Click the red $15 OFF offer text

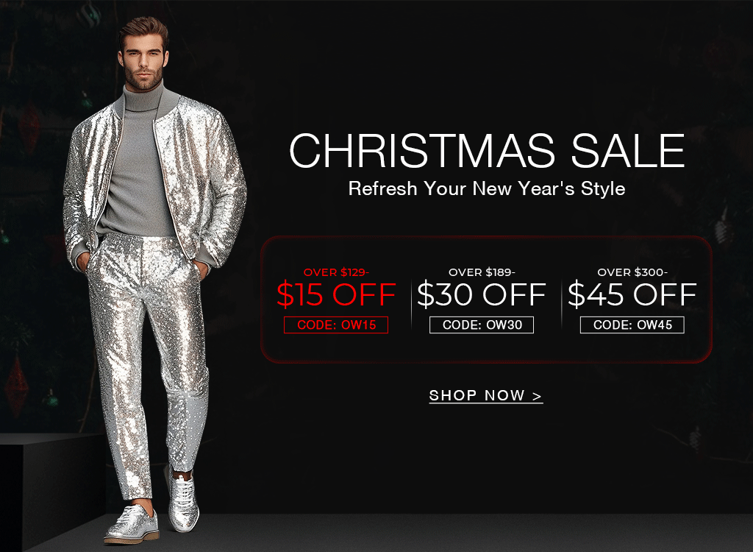pyautogui.click(x=336, y=294)
